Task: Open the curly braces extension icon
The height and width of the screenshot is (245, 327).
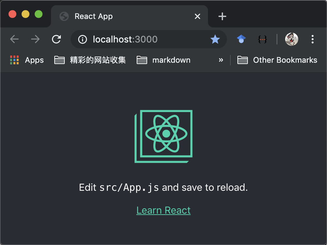Action: click(262, 40)
